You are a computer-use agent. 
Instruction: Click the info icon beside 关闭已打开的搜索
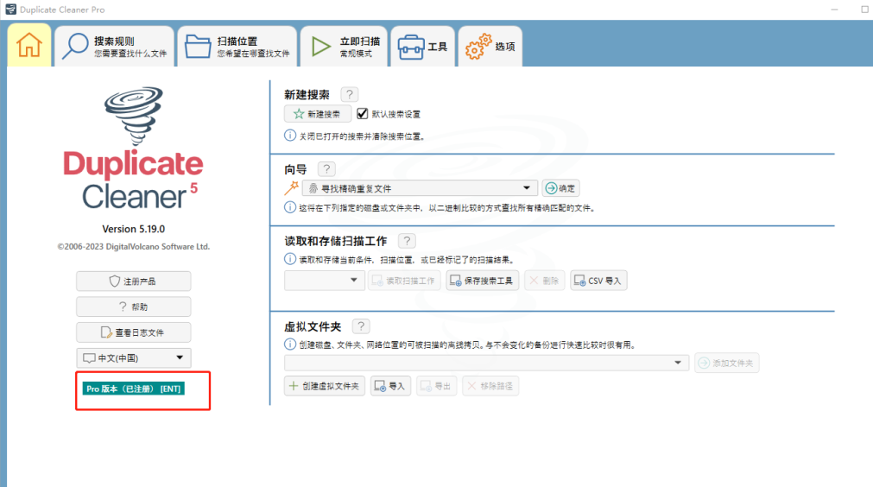pos(290,136)
